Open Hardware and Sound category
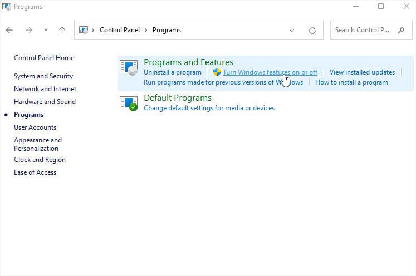The image size is (416, 276). 45,101
